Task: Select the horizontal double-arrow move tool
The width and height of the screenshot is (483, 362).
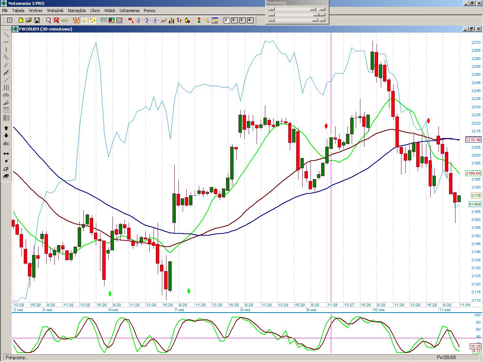Action: (6, 154)
